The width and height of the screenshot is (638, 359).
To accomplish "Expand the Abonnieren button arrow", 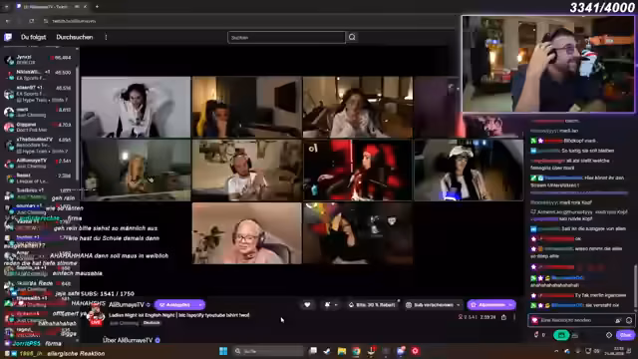I will (510, 305).
